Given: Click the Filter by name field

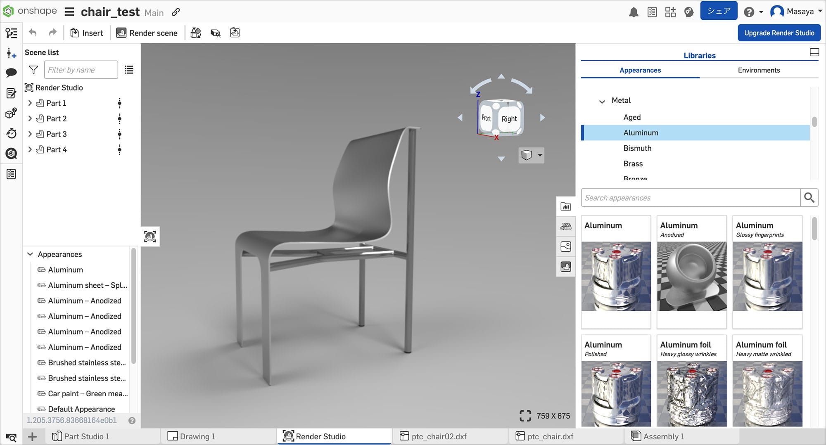Looking at the screenshot, I should point(81,70).
